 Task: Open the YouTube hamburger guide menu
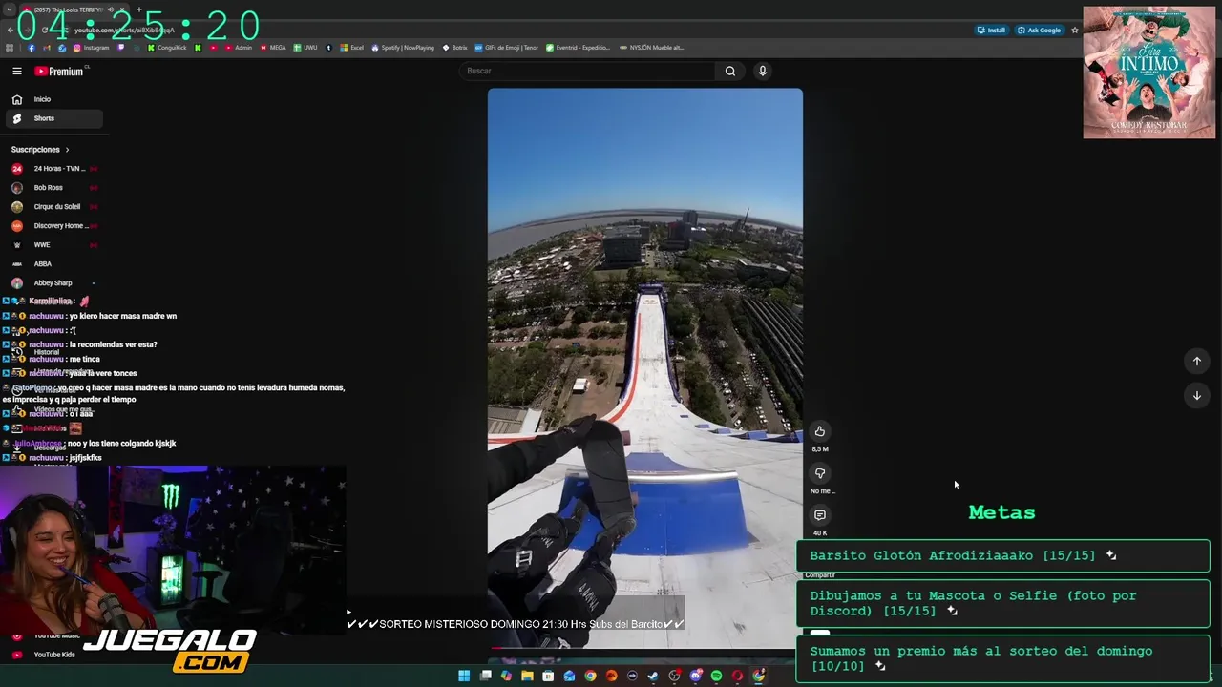pos(17,71)
